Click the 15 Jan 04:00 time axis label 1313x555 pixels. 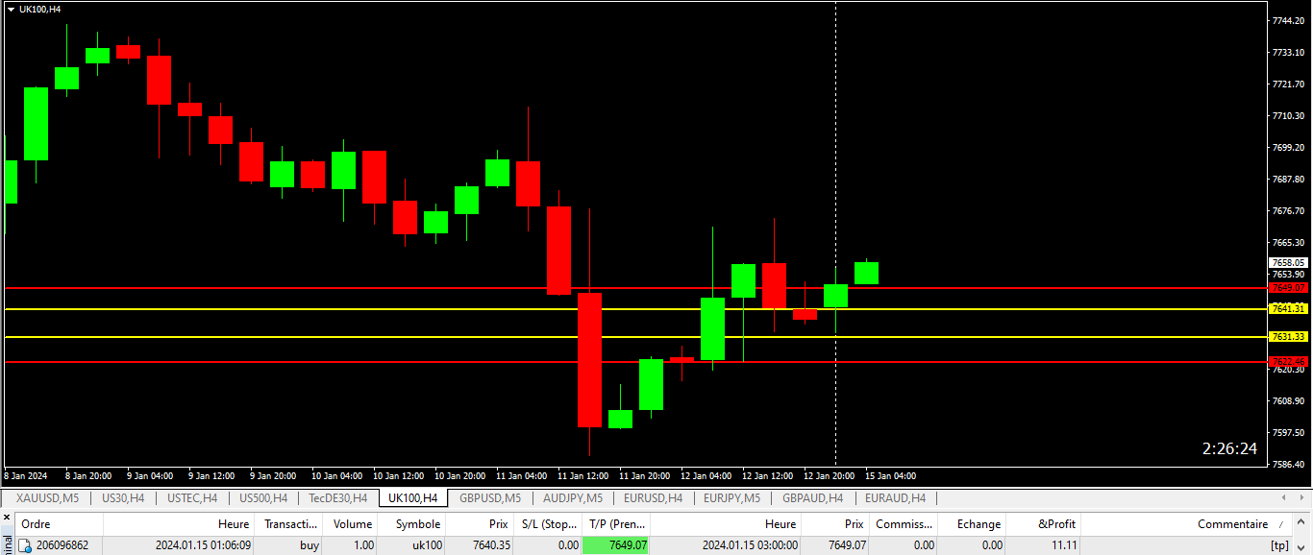click(x=891, y=476)
